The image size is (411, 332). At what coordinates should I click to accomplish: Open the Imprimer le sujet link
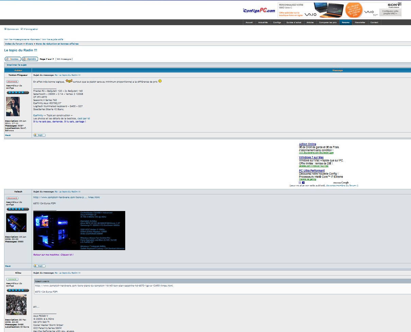coord(17,65)
